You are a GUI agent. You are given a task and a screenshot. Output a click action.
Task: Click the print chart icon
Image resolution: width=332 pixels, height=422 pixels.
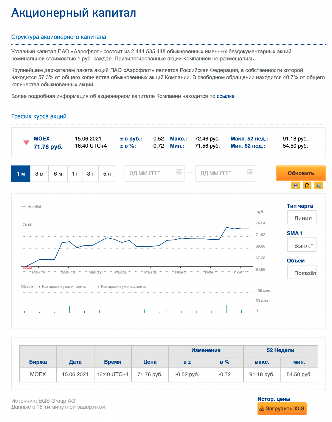tap(295, 186)
